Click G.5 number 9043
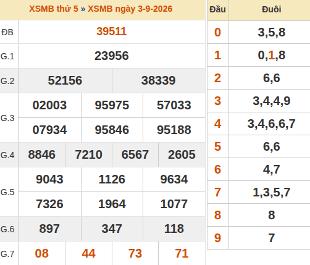Viewport: 310px width, 265px height. click(49, 179)
